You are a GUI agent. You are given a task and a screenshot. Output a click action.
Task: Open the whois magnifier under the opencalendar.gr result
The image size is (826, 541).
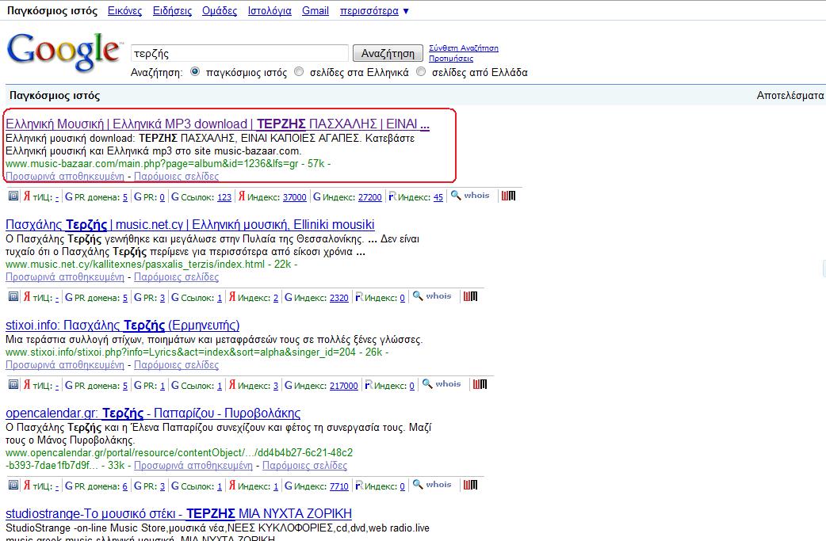point(418,484)
